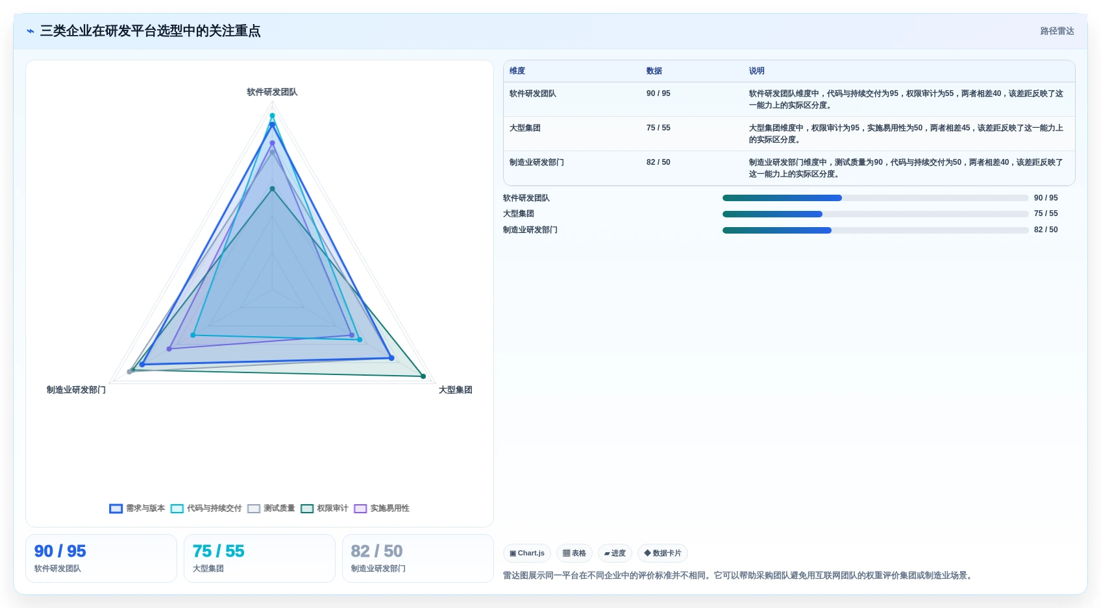Click the 进度 tag chip
Image resolution: width=1101 pixels, height=608 pixels.
615,553
